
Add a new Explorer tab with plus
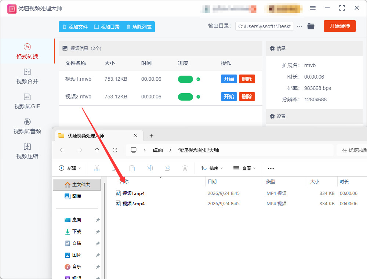click(x=152, y=136)
